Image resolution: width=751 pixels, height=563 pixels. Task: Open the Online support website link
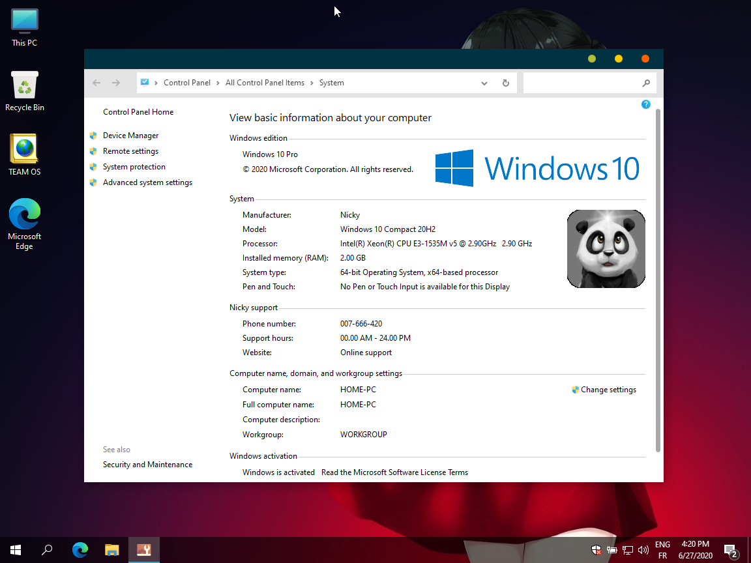[366, 353]
